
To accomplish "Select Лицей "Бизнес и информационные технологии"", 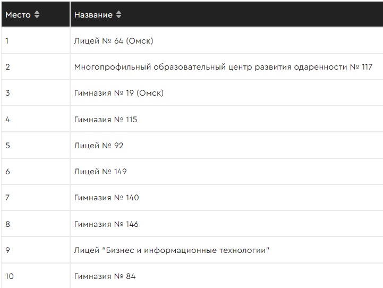I will [172, 250].
